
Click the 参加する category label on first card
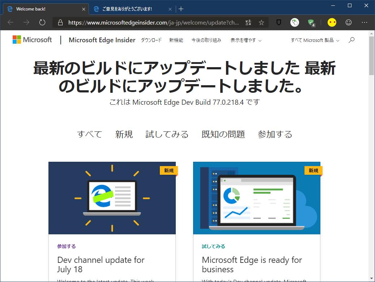(x=67, y=246)
